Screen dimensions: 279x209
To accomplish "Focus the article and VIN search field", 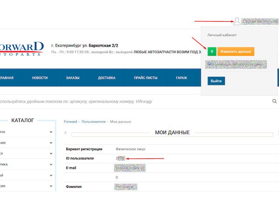I will [x=131, y=101].
